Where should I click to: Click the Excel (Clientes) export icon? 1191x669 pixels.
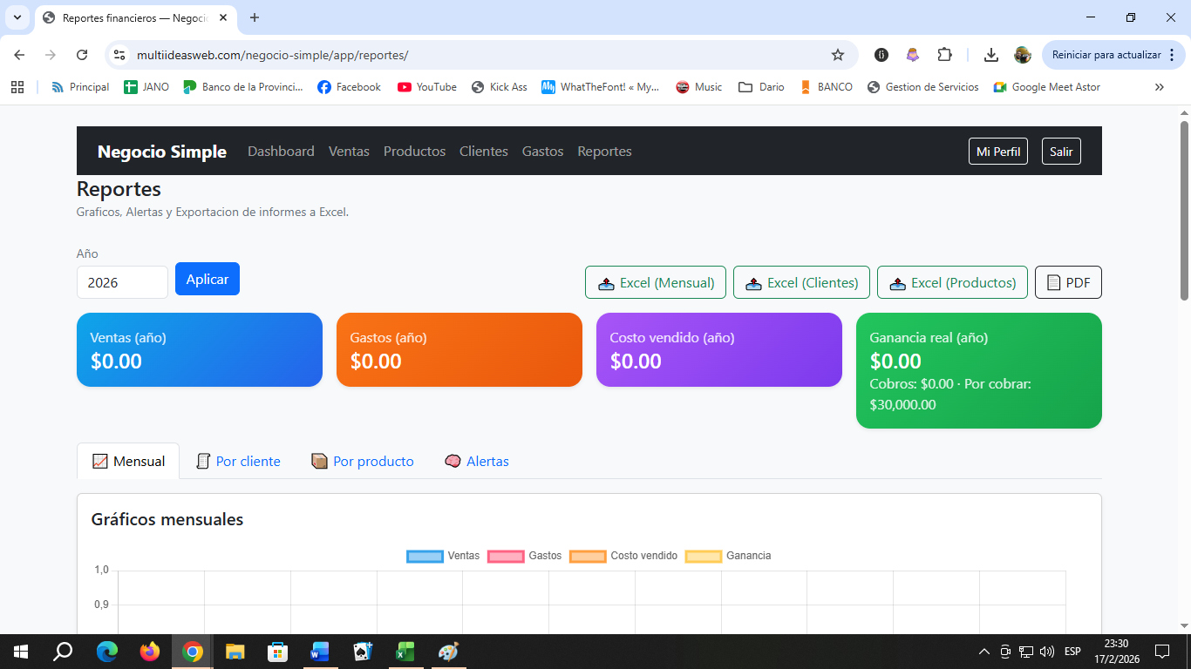pos(753,282)
